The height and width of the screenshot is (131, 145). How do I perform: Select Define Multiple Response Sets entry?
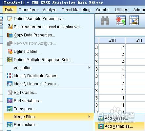pyautogui.click(x=49, y=60)
